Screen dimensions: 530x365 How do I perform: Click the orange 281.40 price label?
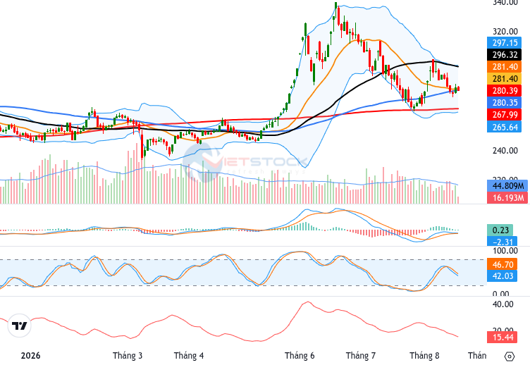tap(505, 66)
